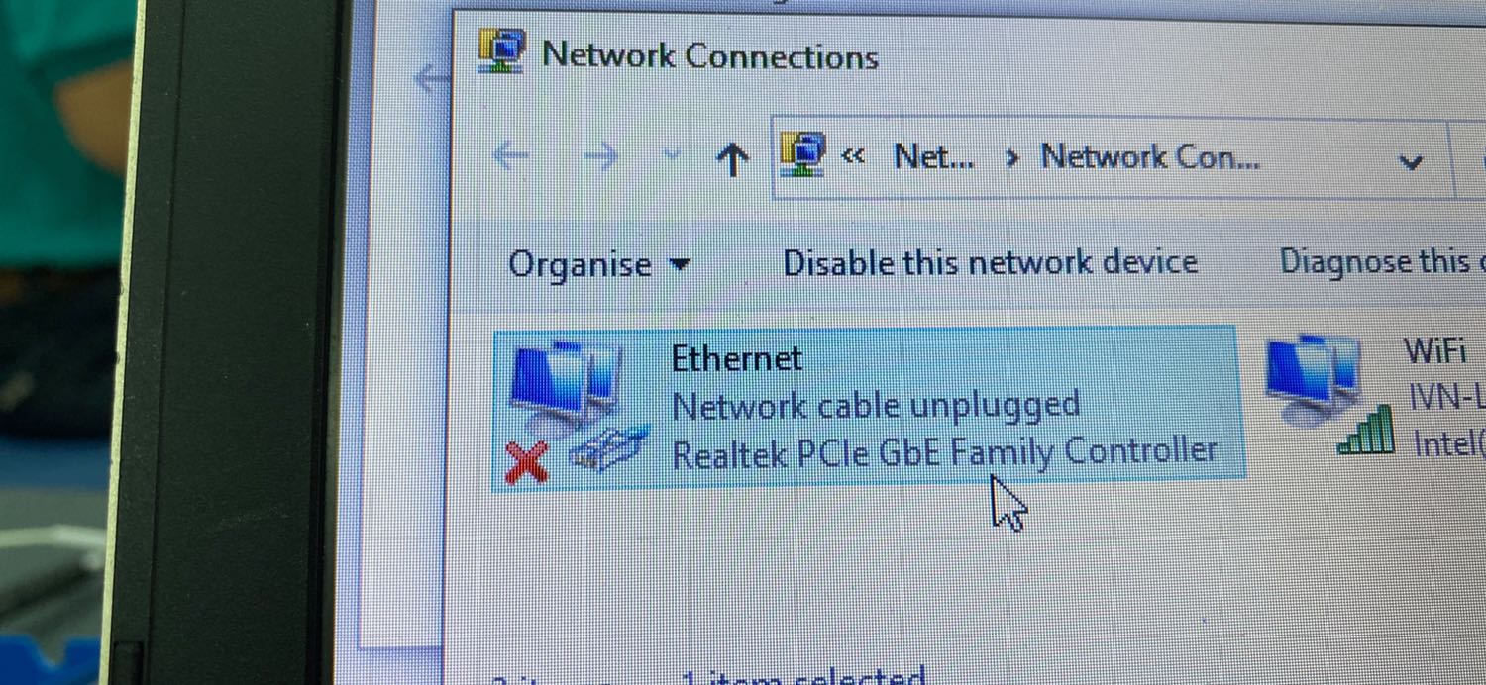Click the WiFi signal strength bars icon
The image size is (1486, 685).
(x=1367, y=431)
